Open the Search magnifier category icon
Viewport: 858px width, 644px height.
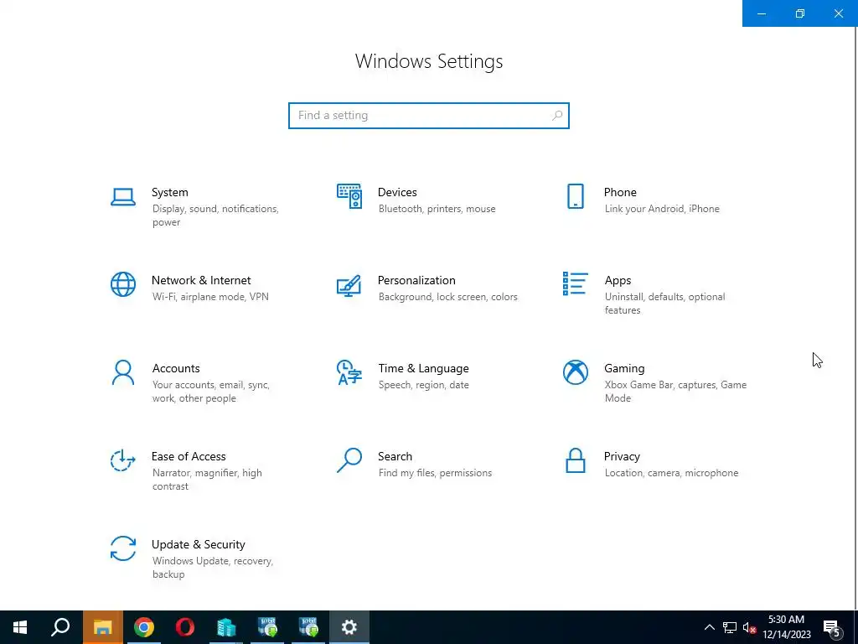[349, 460]
